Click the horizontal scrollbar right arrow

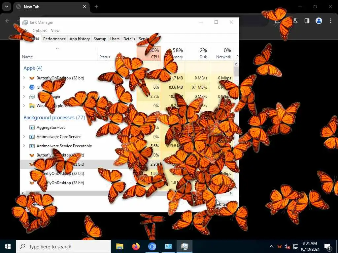(231, 193)
